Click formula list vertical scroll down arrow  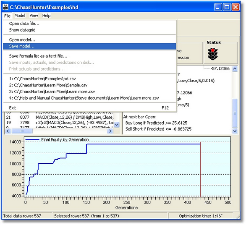[117, 125]
